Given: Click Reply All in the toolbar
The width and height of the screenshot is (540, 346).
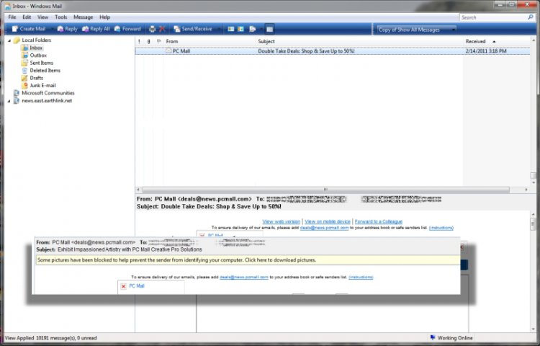Looking at the screenshot, I should tap(96, 29).
